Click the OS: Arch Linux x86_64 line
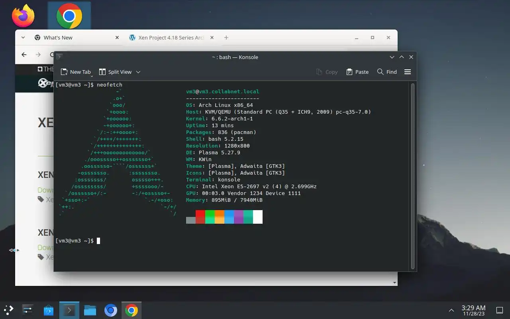 tap(220, 105)
